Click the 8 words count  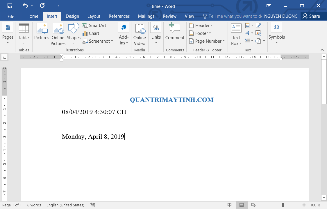click(x=34, y=205)
